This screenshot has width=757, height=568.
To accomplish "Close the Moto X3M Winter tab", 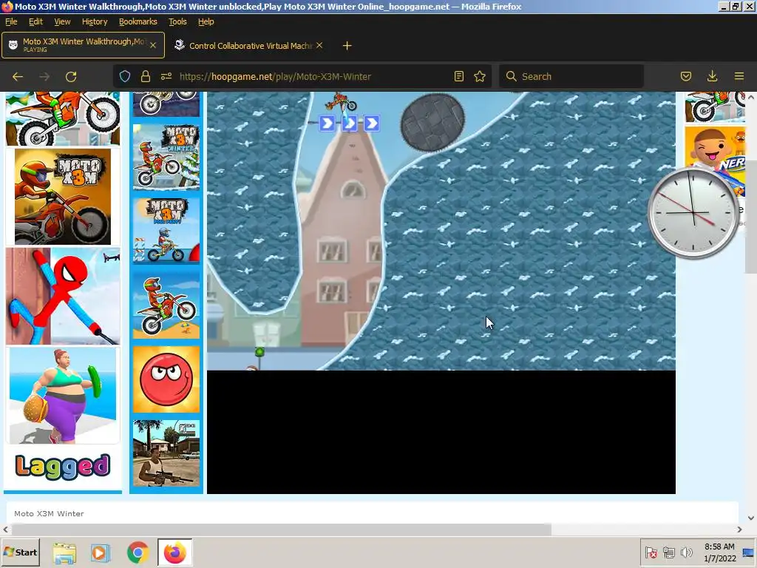I will (x=152, y=45).
